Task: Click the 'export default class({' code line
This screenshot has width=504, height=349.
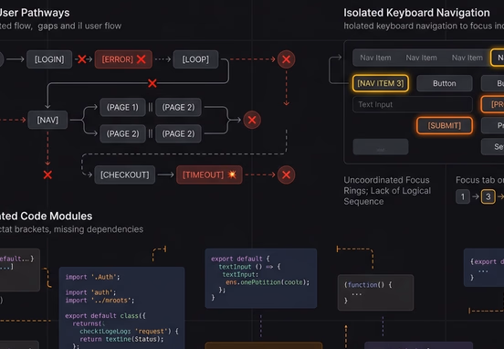Action: [105, 315]
